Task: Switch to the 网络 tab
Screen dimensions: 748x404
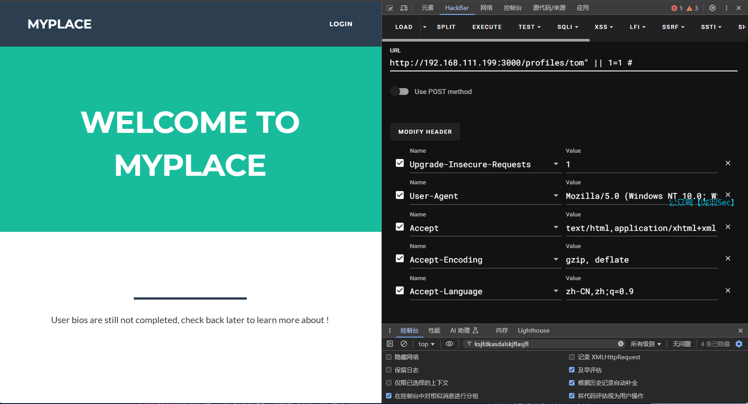Action: click(x=486, y=8)
